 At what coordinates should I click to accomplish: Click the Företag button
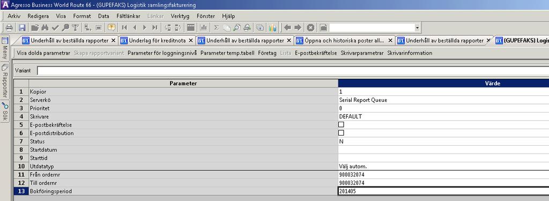pos(267,53)
